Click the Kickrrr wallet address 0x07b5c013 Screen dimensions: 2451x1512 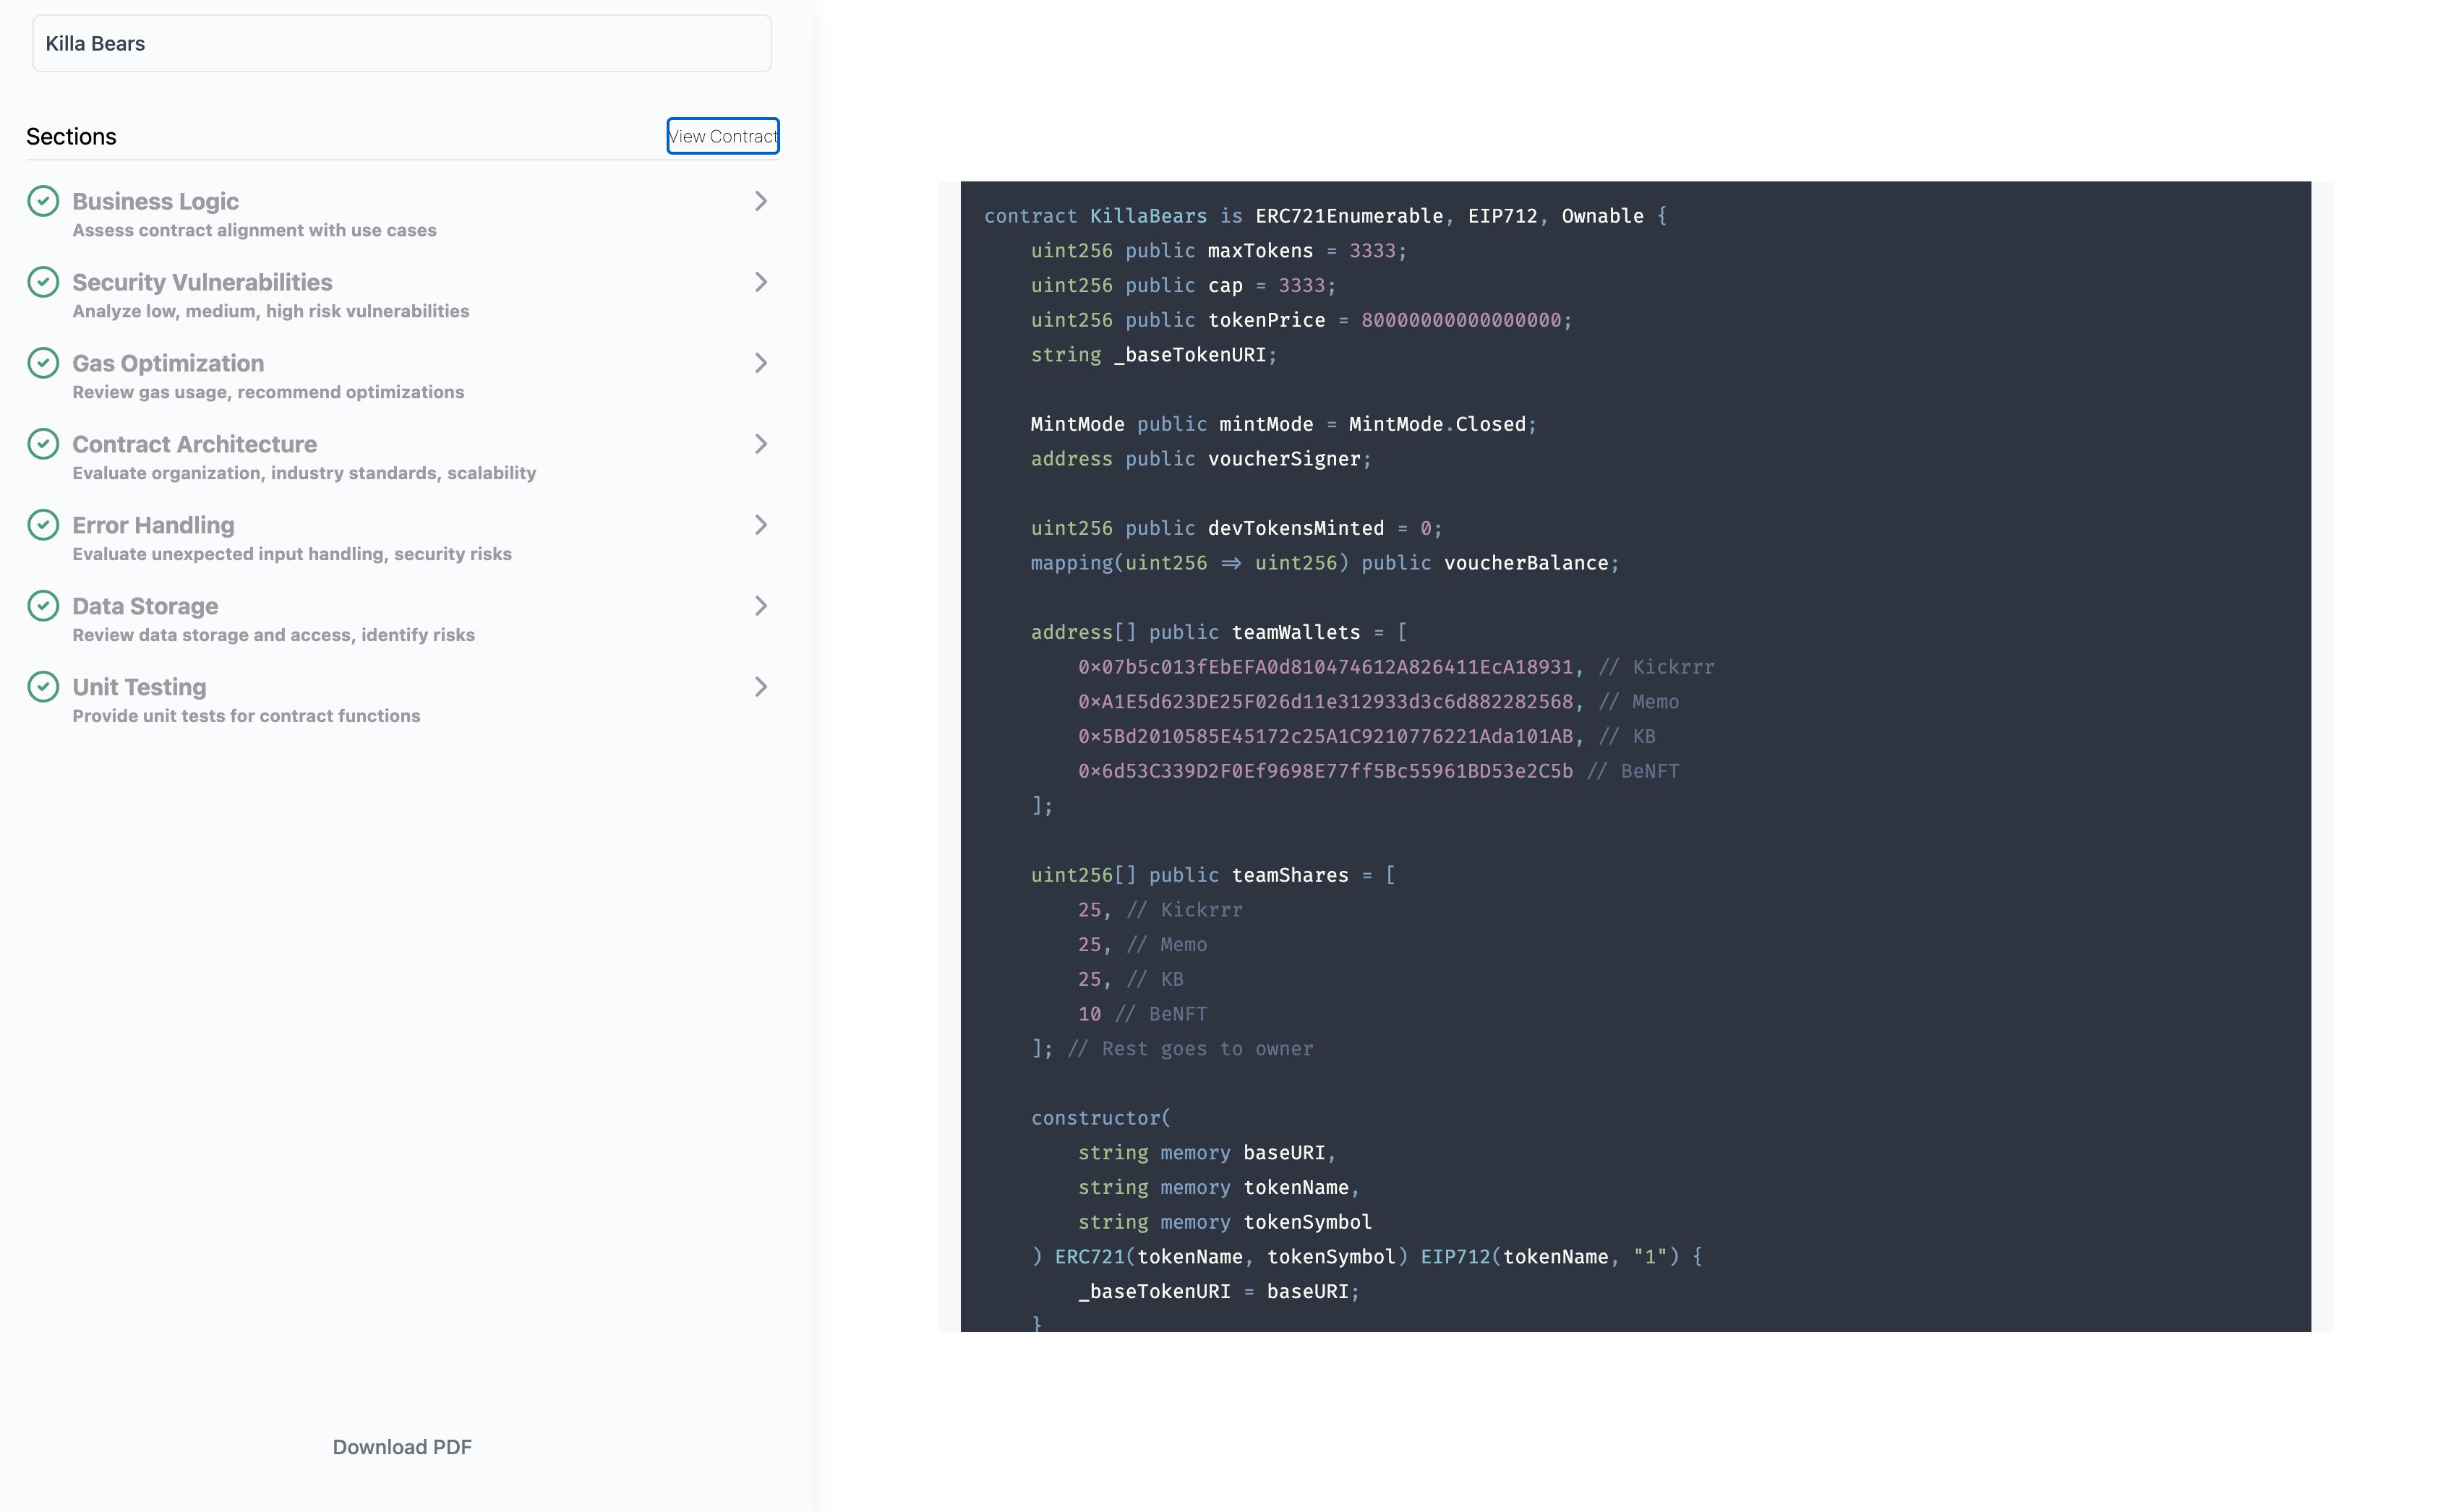click(1325, 667)
